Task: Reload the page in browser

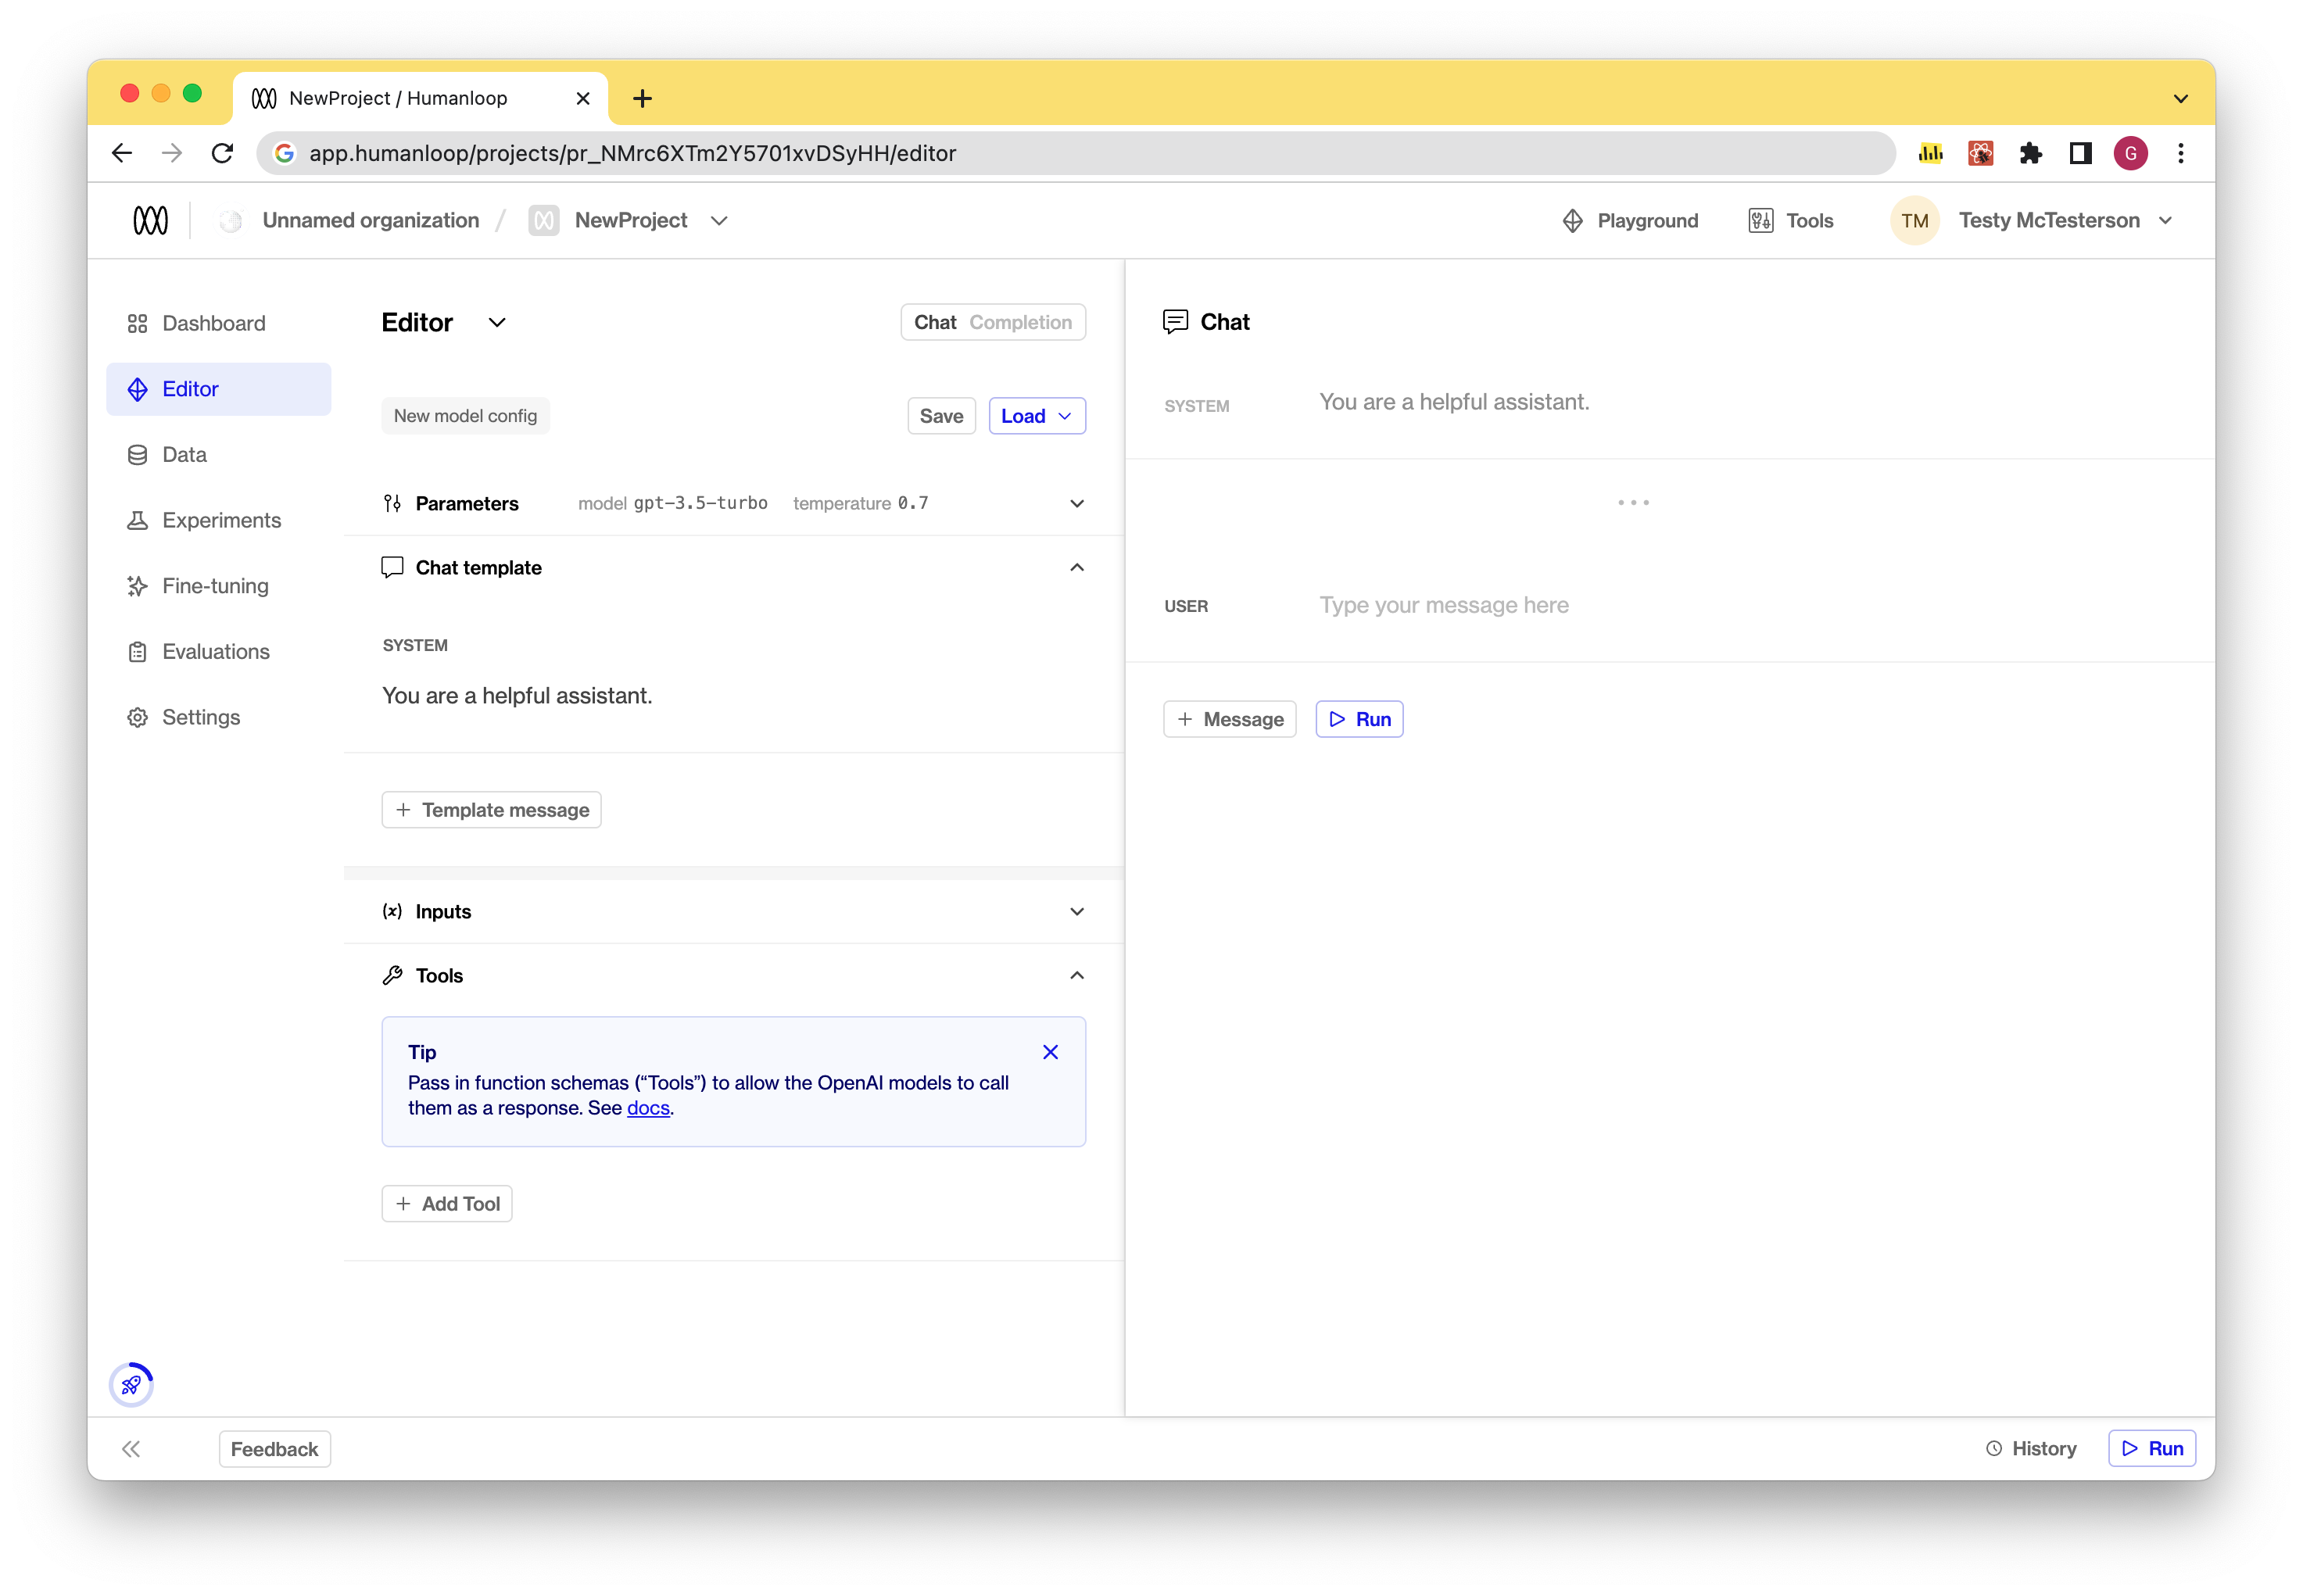Action: coord(223,153)
